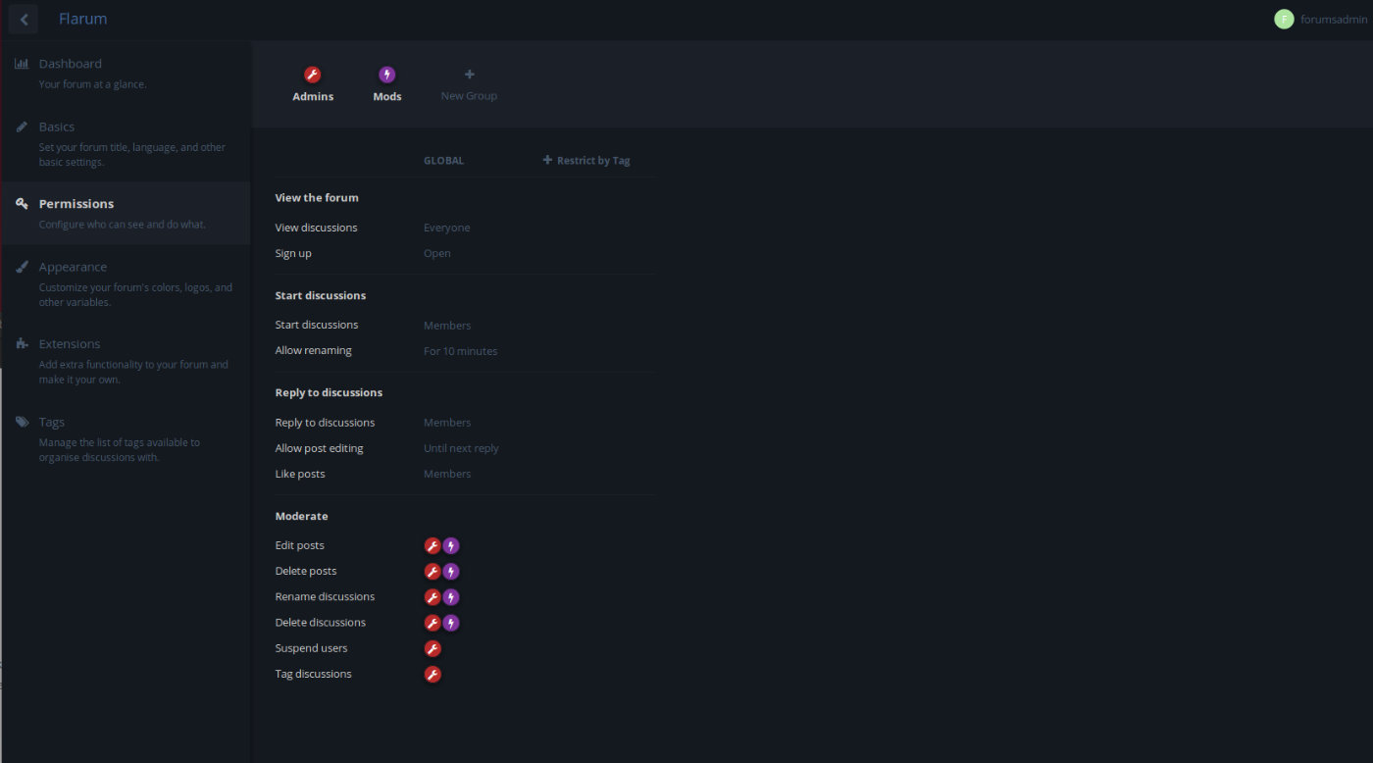Edit the Mods group label

click(387, 96)
